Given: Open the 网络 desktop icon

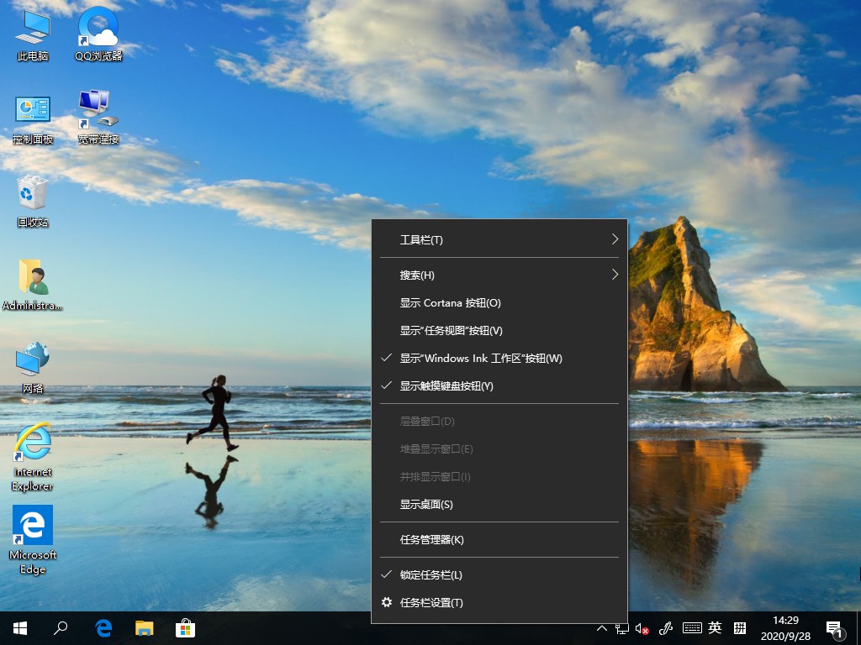Looking at the screenshot, I should point(32,361).
